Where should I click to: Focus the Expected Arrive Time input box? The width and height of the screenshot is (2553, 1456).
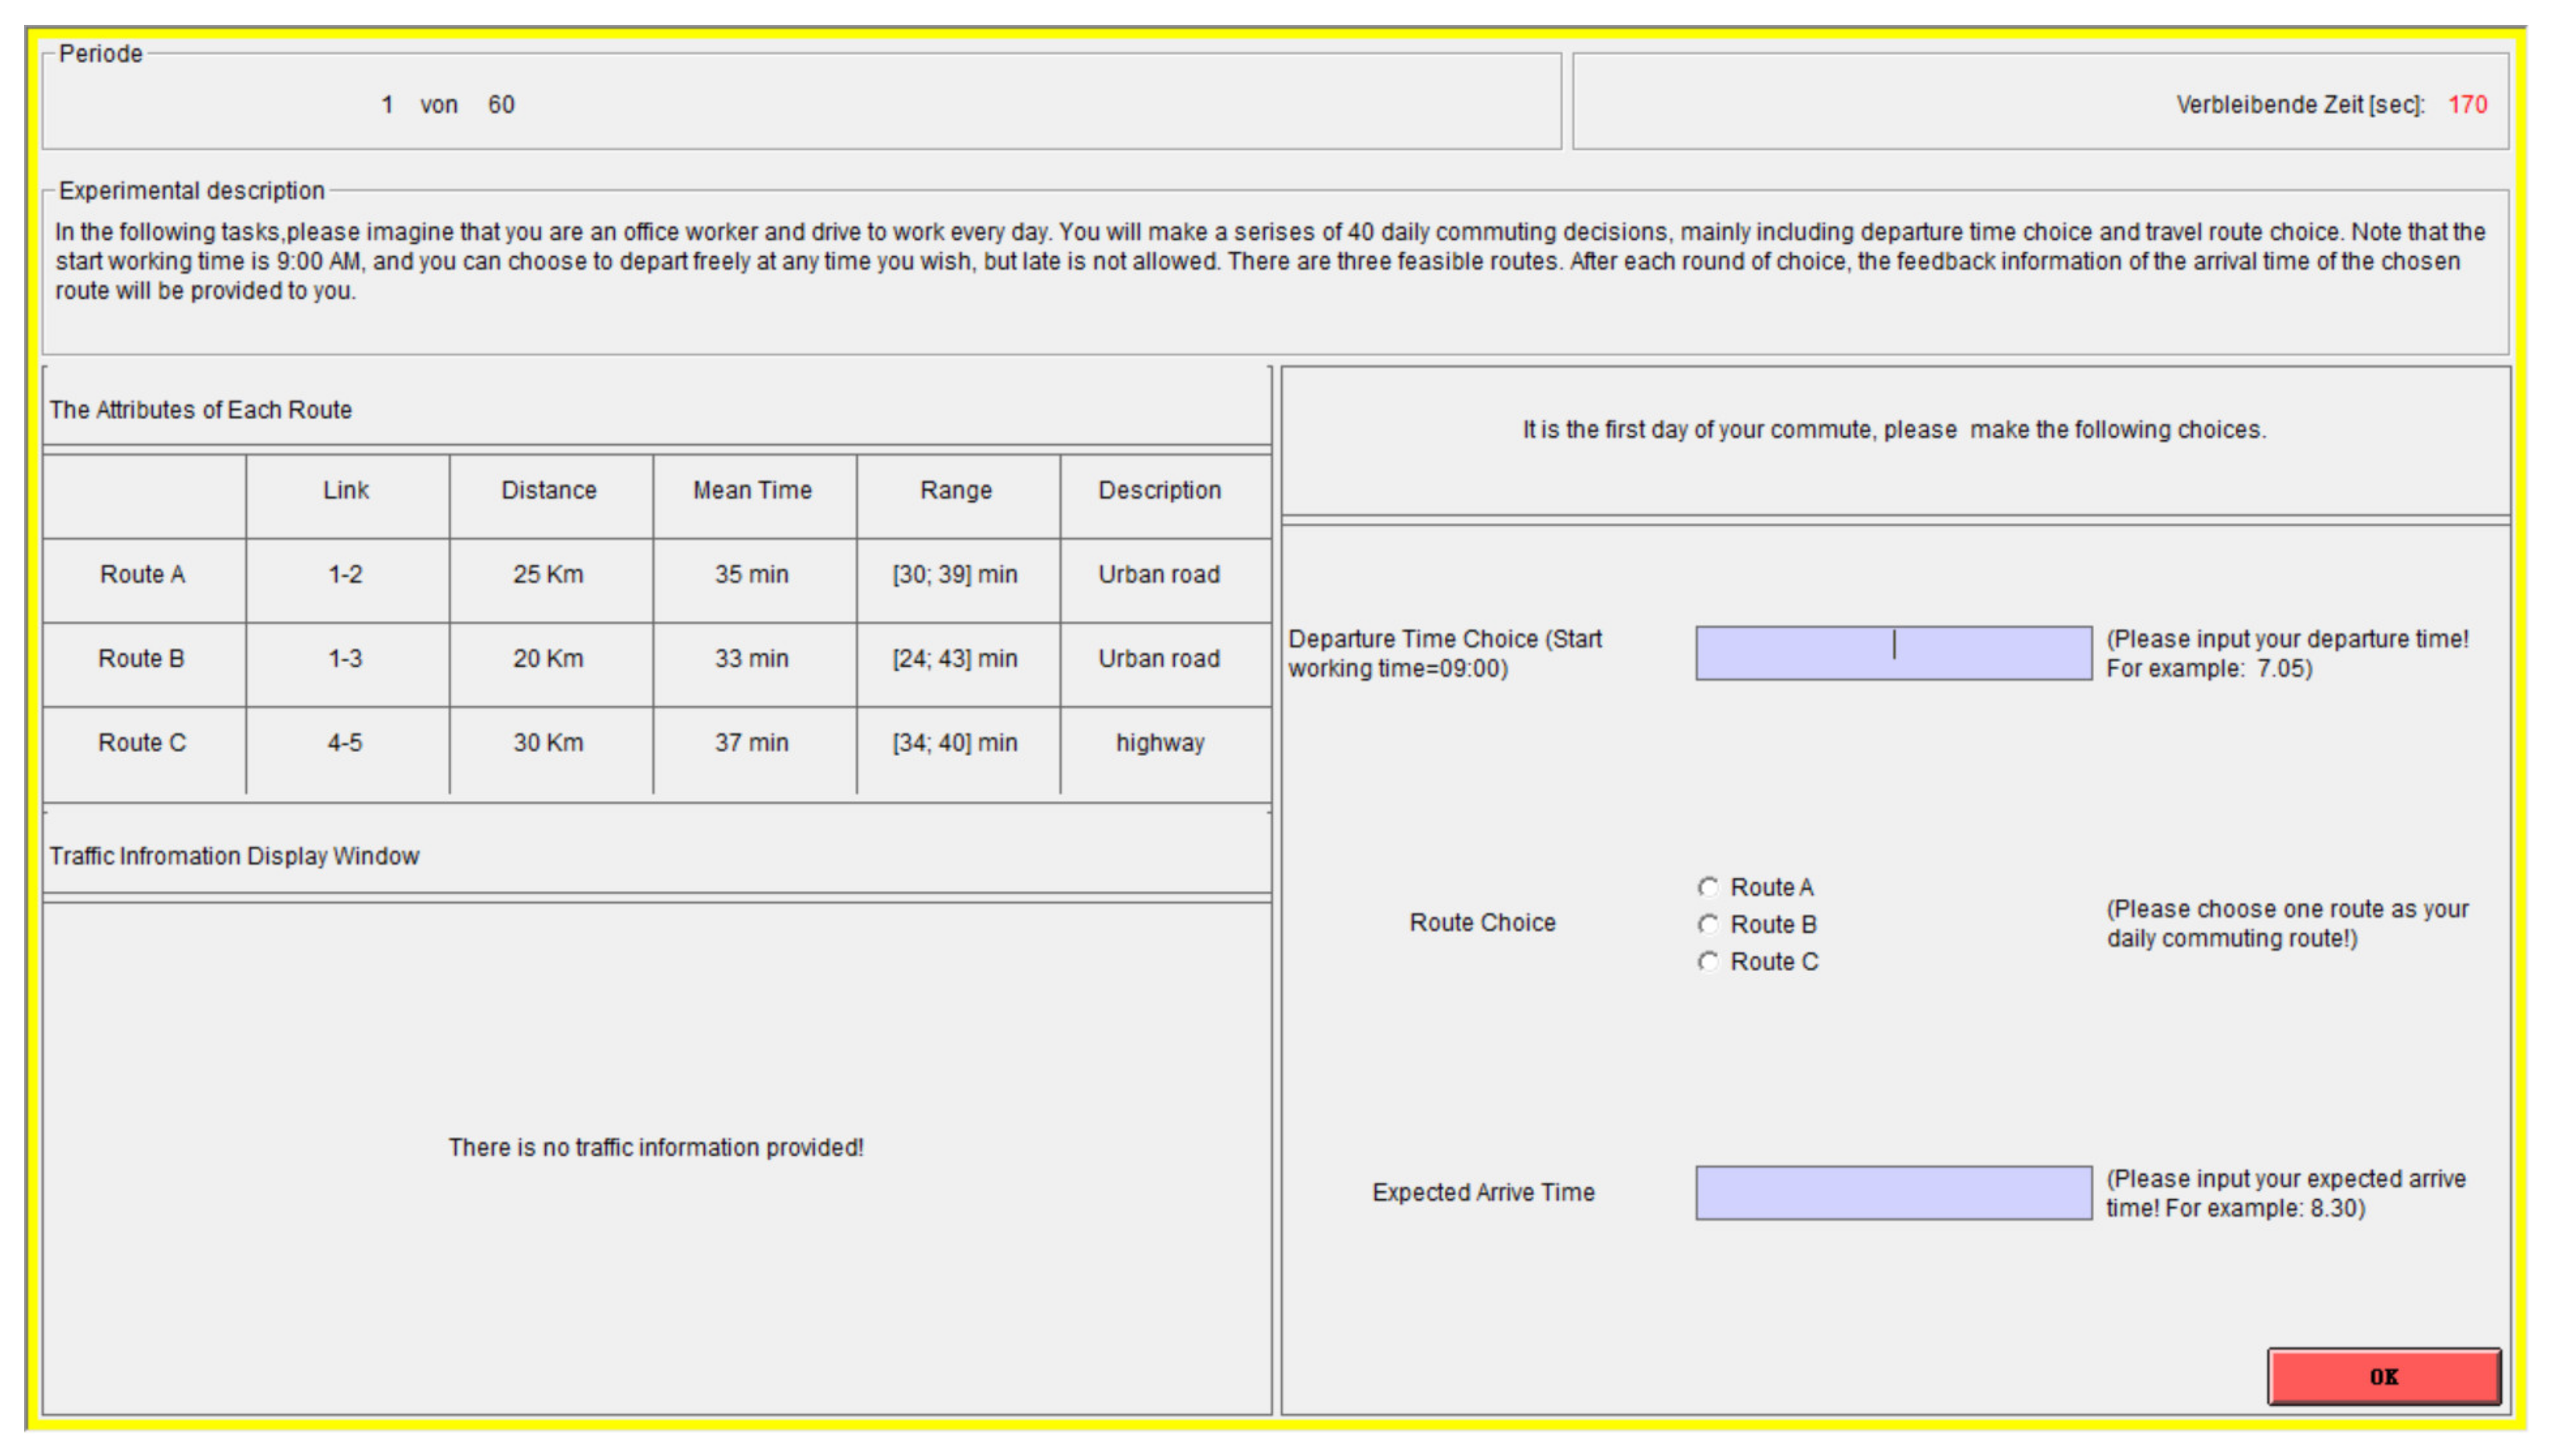1891,1192
